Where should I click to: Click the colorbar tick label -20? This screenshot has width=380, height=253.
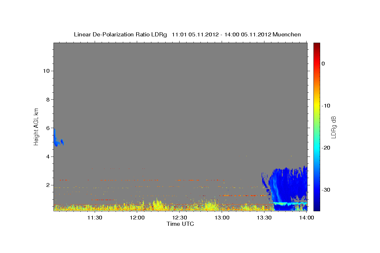[x=326, y=148]
